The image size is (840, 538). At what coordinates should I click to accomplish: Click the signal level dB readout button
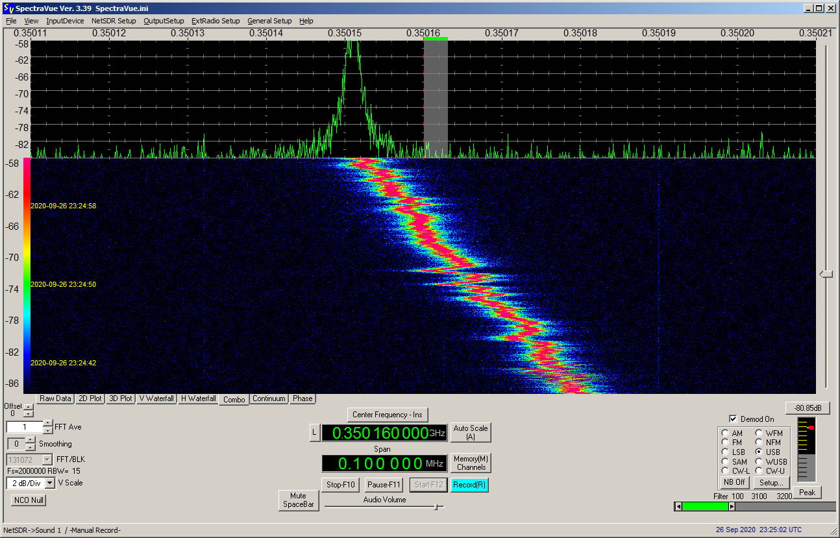808,408
